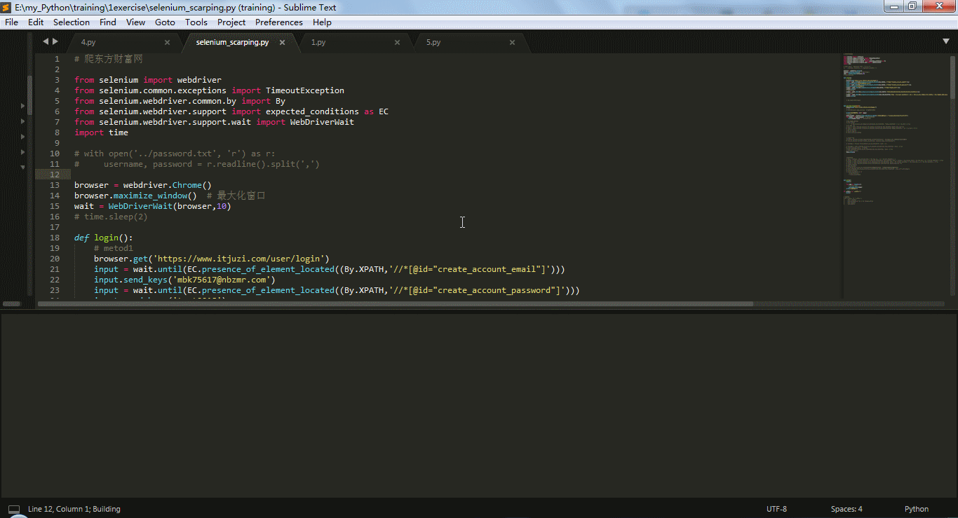The image size is (958, 518).
Task: Click the '# time.sleep(2)' comment
Action: coord(112,217)
